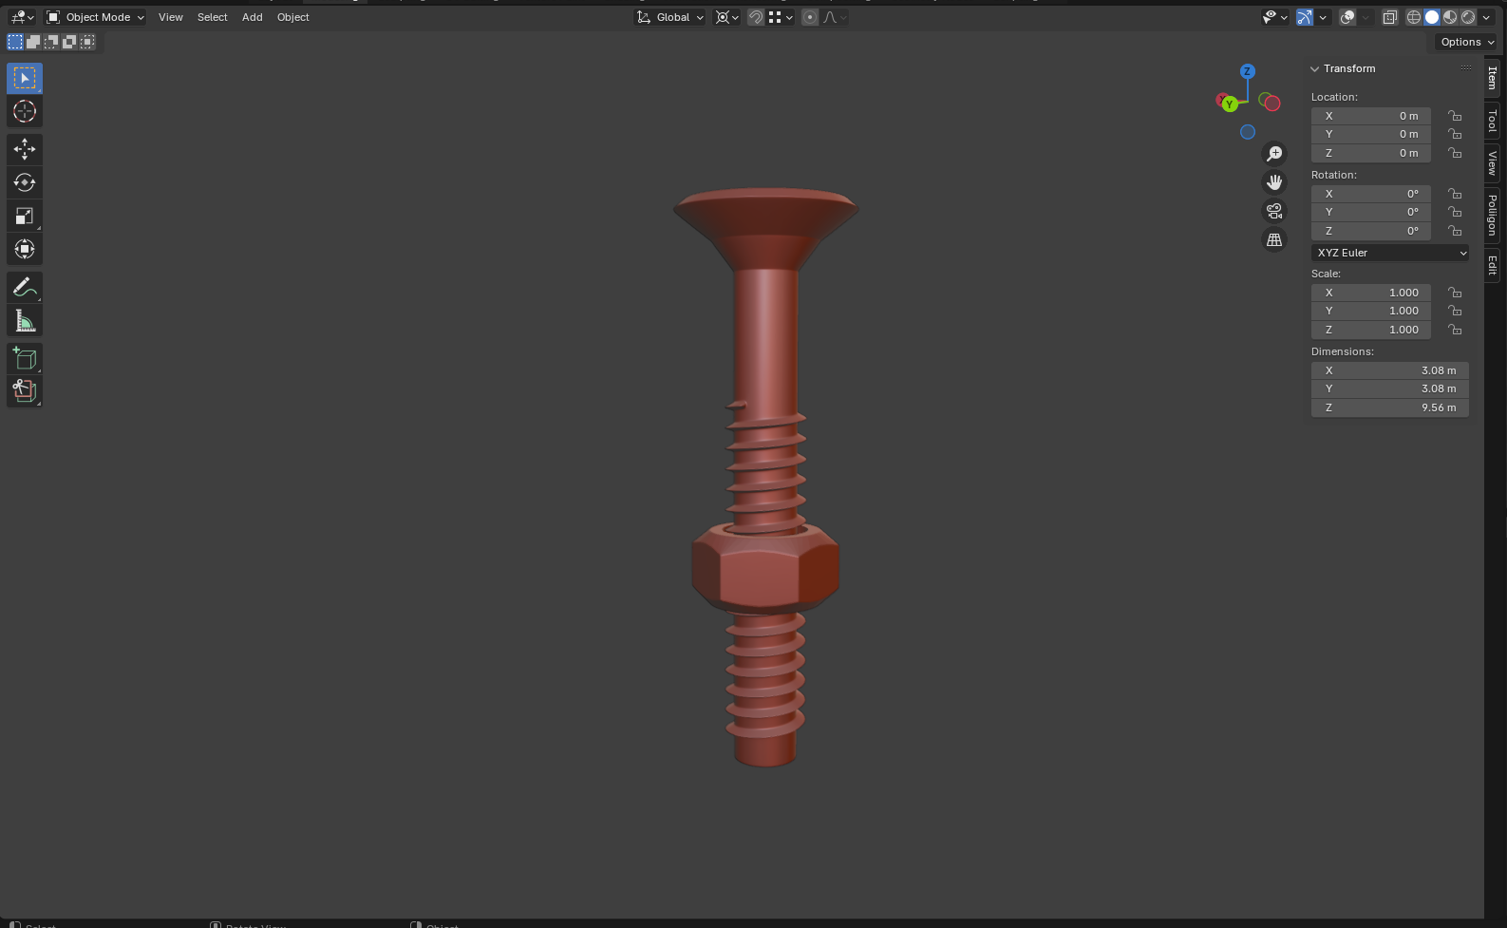The width and height of the screenshot is (1507, 928).
Task: Open the Add menu
Action: [x=252, y=17]
